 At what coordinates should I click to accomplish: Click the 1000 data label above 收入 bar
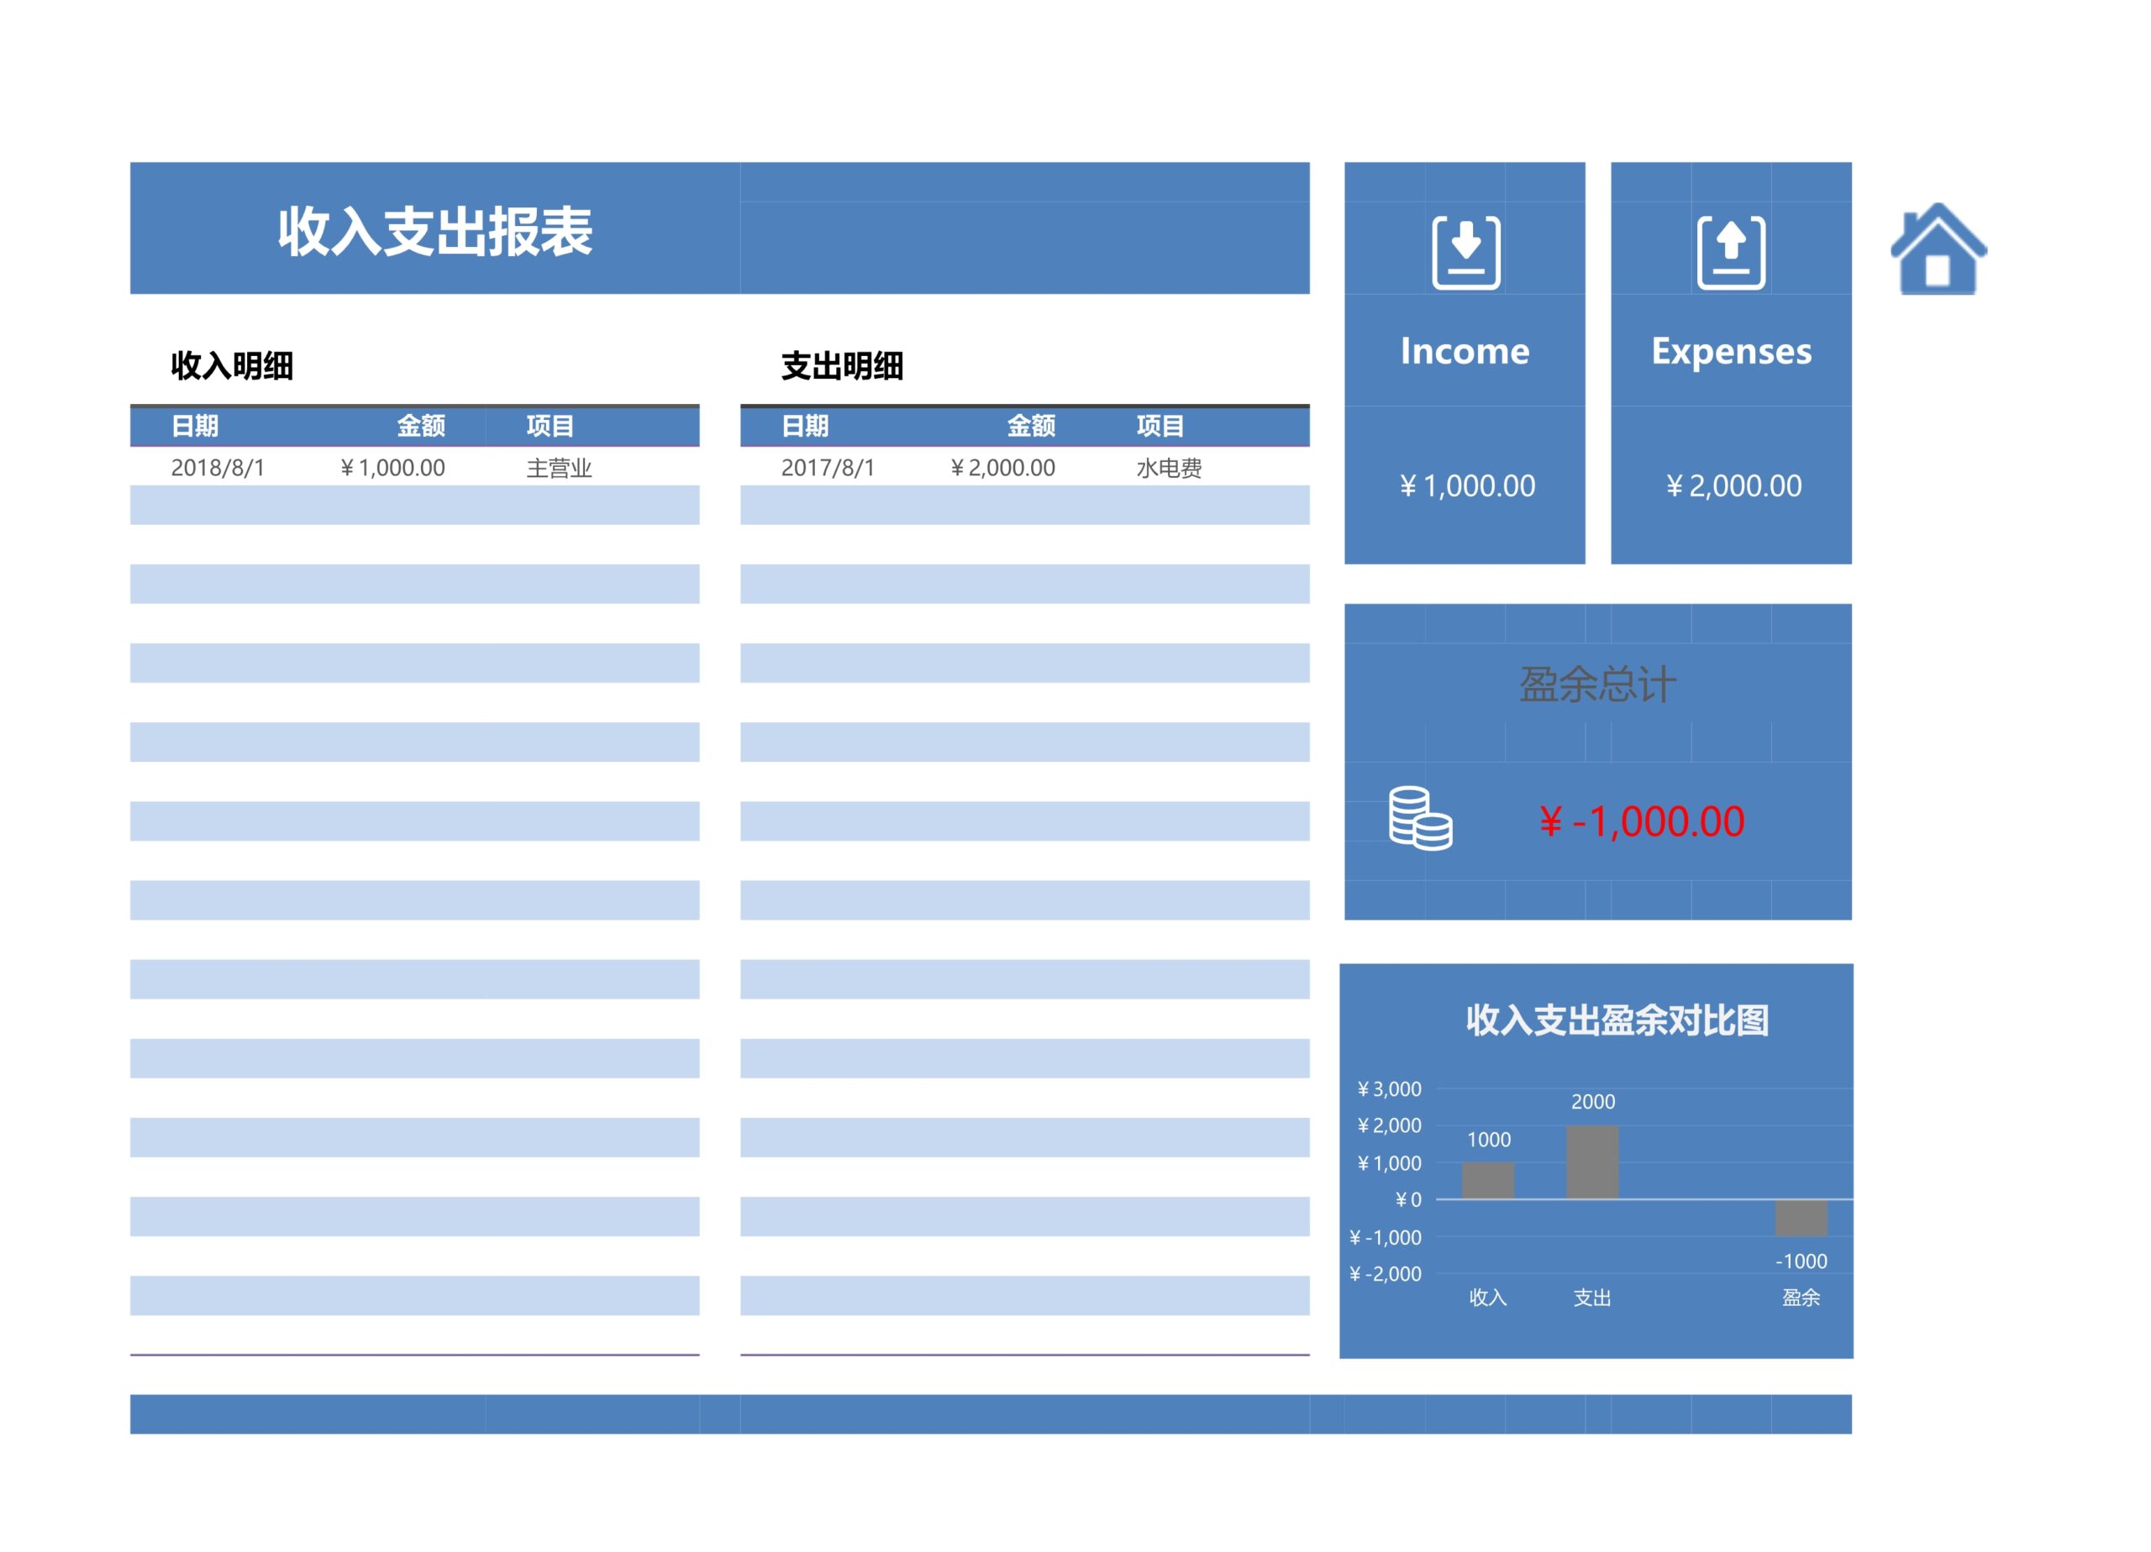coord(1488,1140)
